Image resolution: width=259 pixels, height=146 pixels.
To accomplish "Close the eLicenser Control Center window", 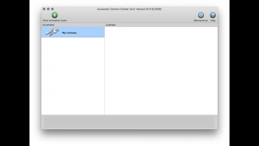I will 44,9.
